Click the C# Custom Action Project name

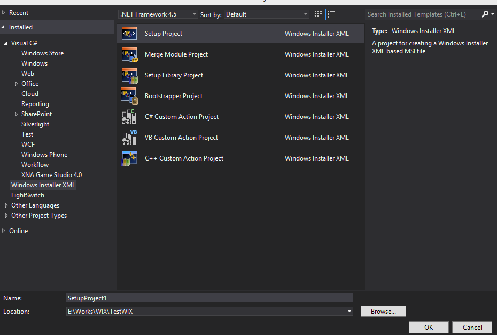pos(182,117)
